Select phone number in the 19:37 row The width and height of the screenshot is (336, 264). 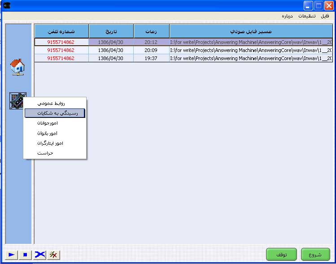(x=61, y=58)
